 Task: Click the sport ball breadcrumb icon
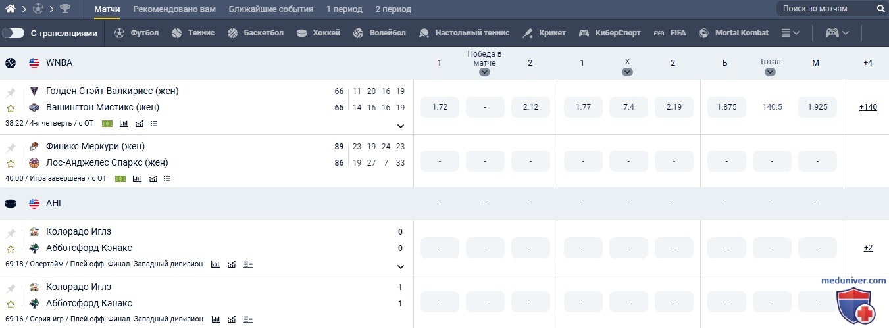click(x=38, y=9)
